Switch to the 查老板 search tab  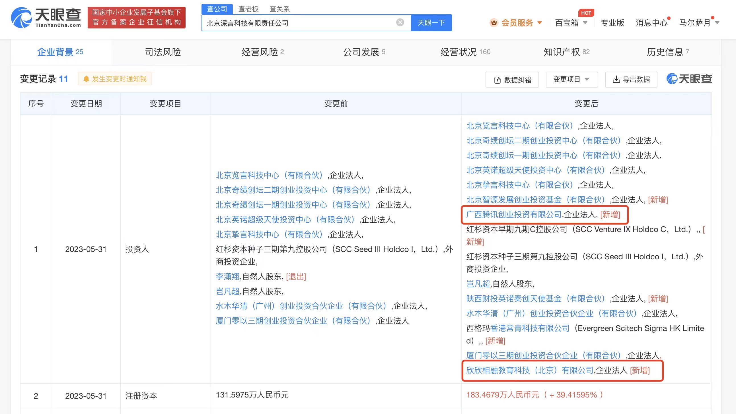point(248,9)
